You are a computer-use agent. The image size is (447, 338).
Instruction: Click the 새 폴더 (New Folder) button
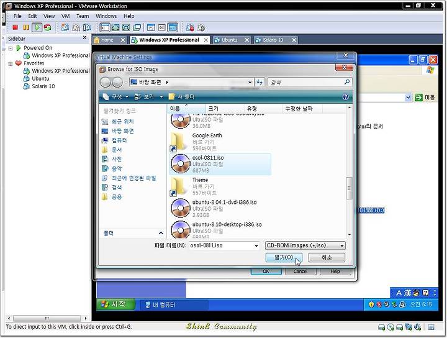(x=181, y=97)
